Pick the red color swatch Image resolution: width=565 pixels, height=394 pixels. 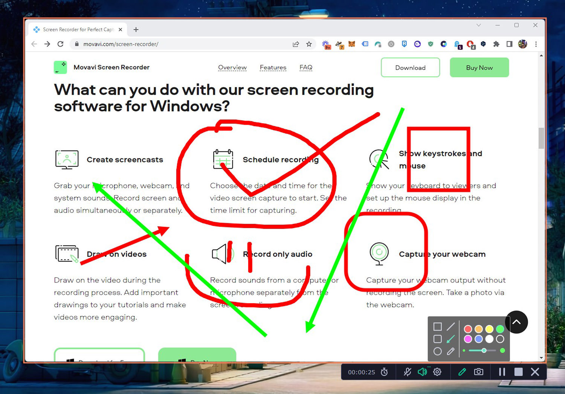click(x=468, y=329)
